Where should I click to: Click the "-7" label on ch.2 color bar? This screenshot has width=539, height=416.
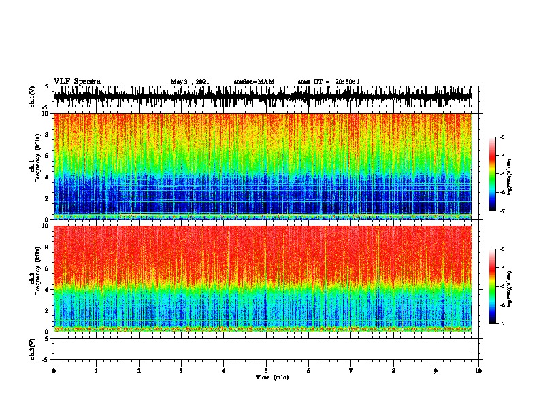(502, 324)
